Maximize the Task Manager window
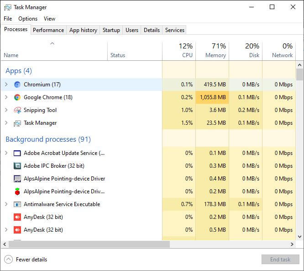Image resolution: width=304 pixels, height=271 pixels. pyautogui.click(x=272, y=7)
